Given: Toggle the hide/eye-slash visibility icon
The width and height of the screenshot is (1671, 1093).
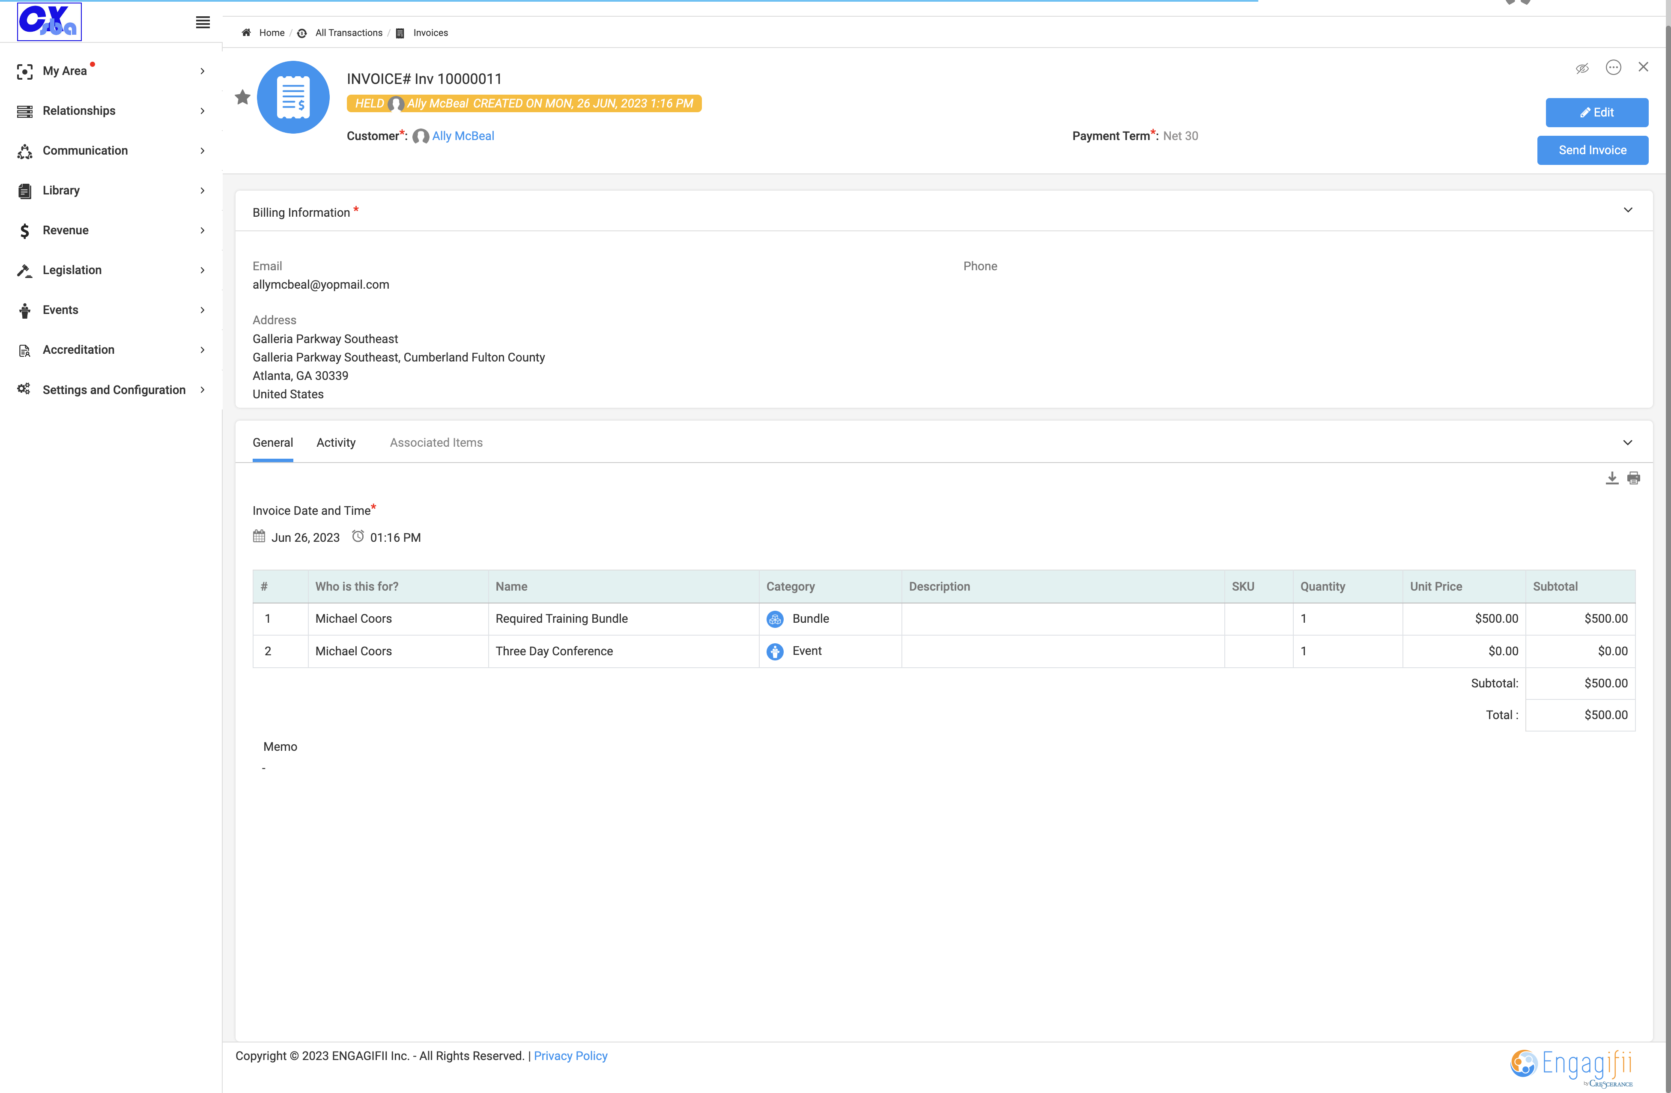Looking at the screenshot, I should [x=1582, y=68].
